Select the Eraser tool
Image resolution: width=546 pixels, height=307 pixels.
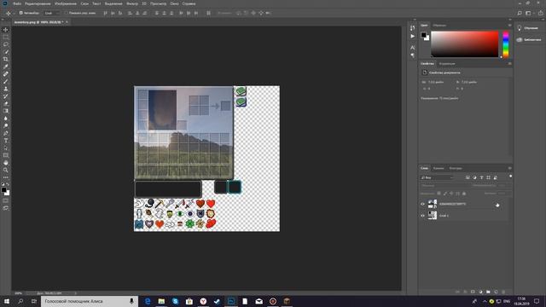[x=6, y=103]
